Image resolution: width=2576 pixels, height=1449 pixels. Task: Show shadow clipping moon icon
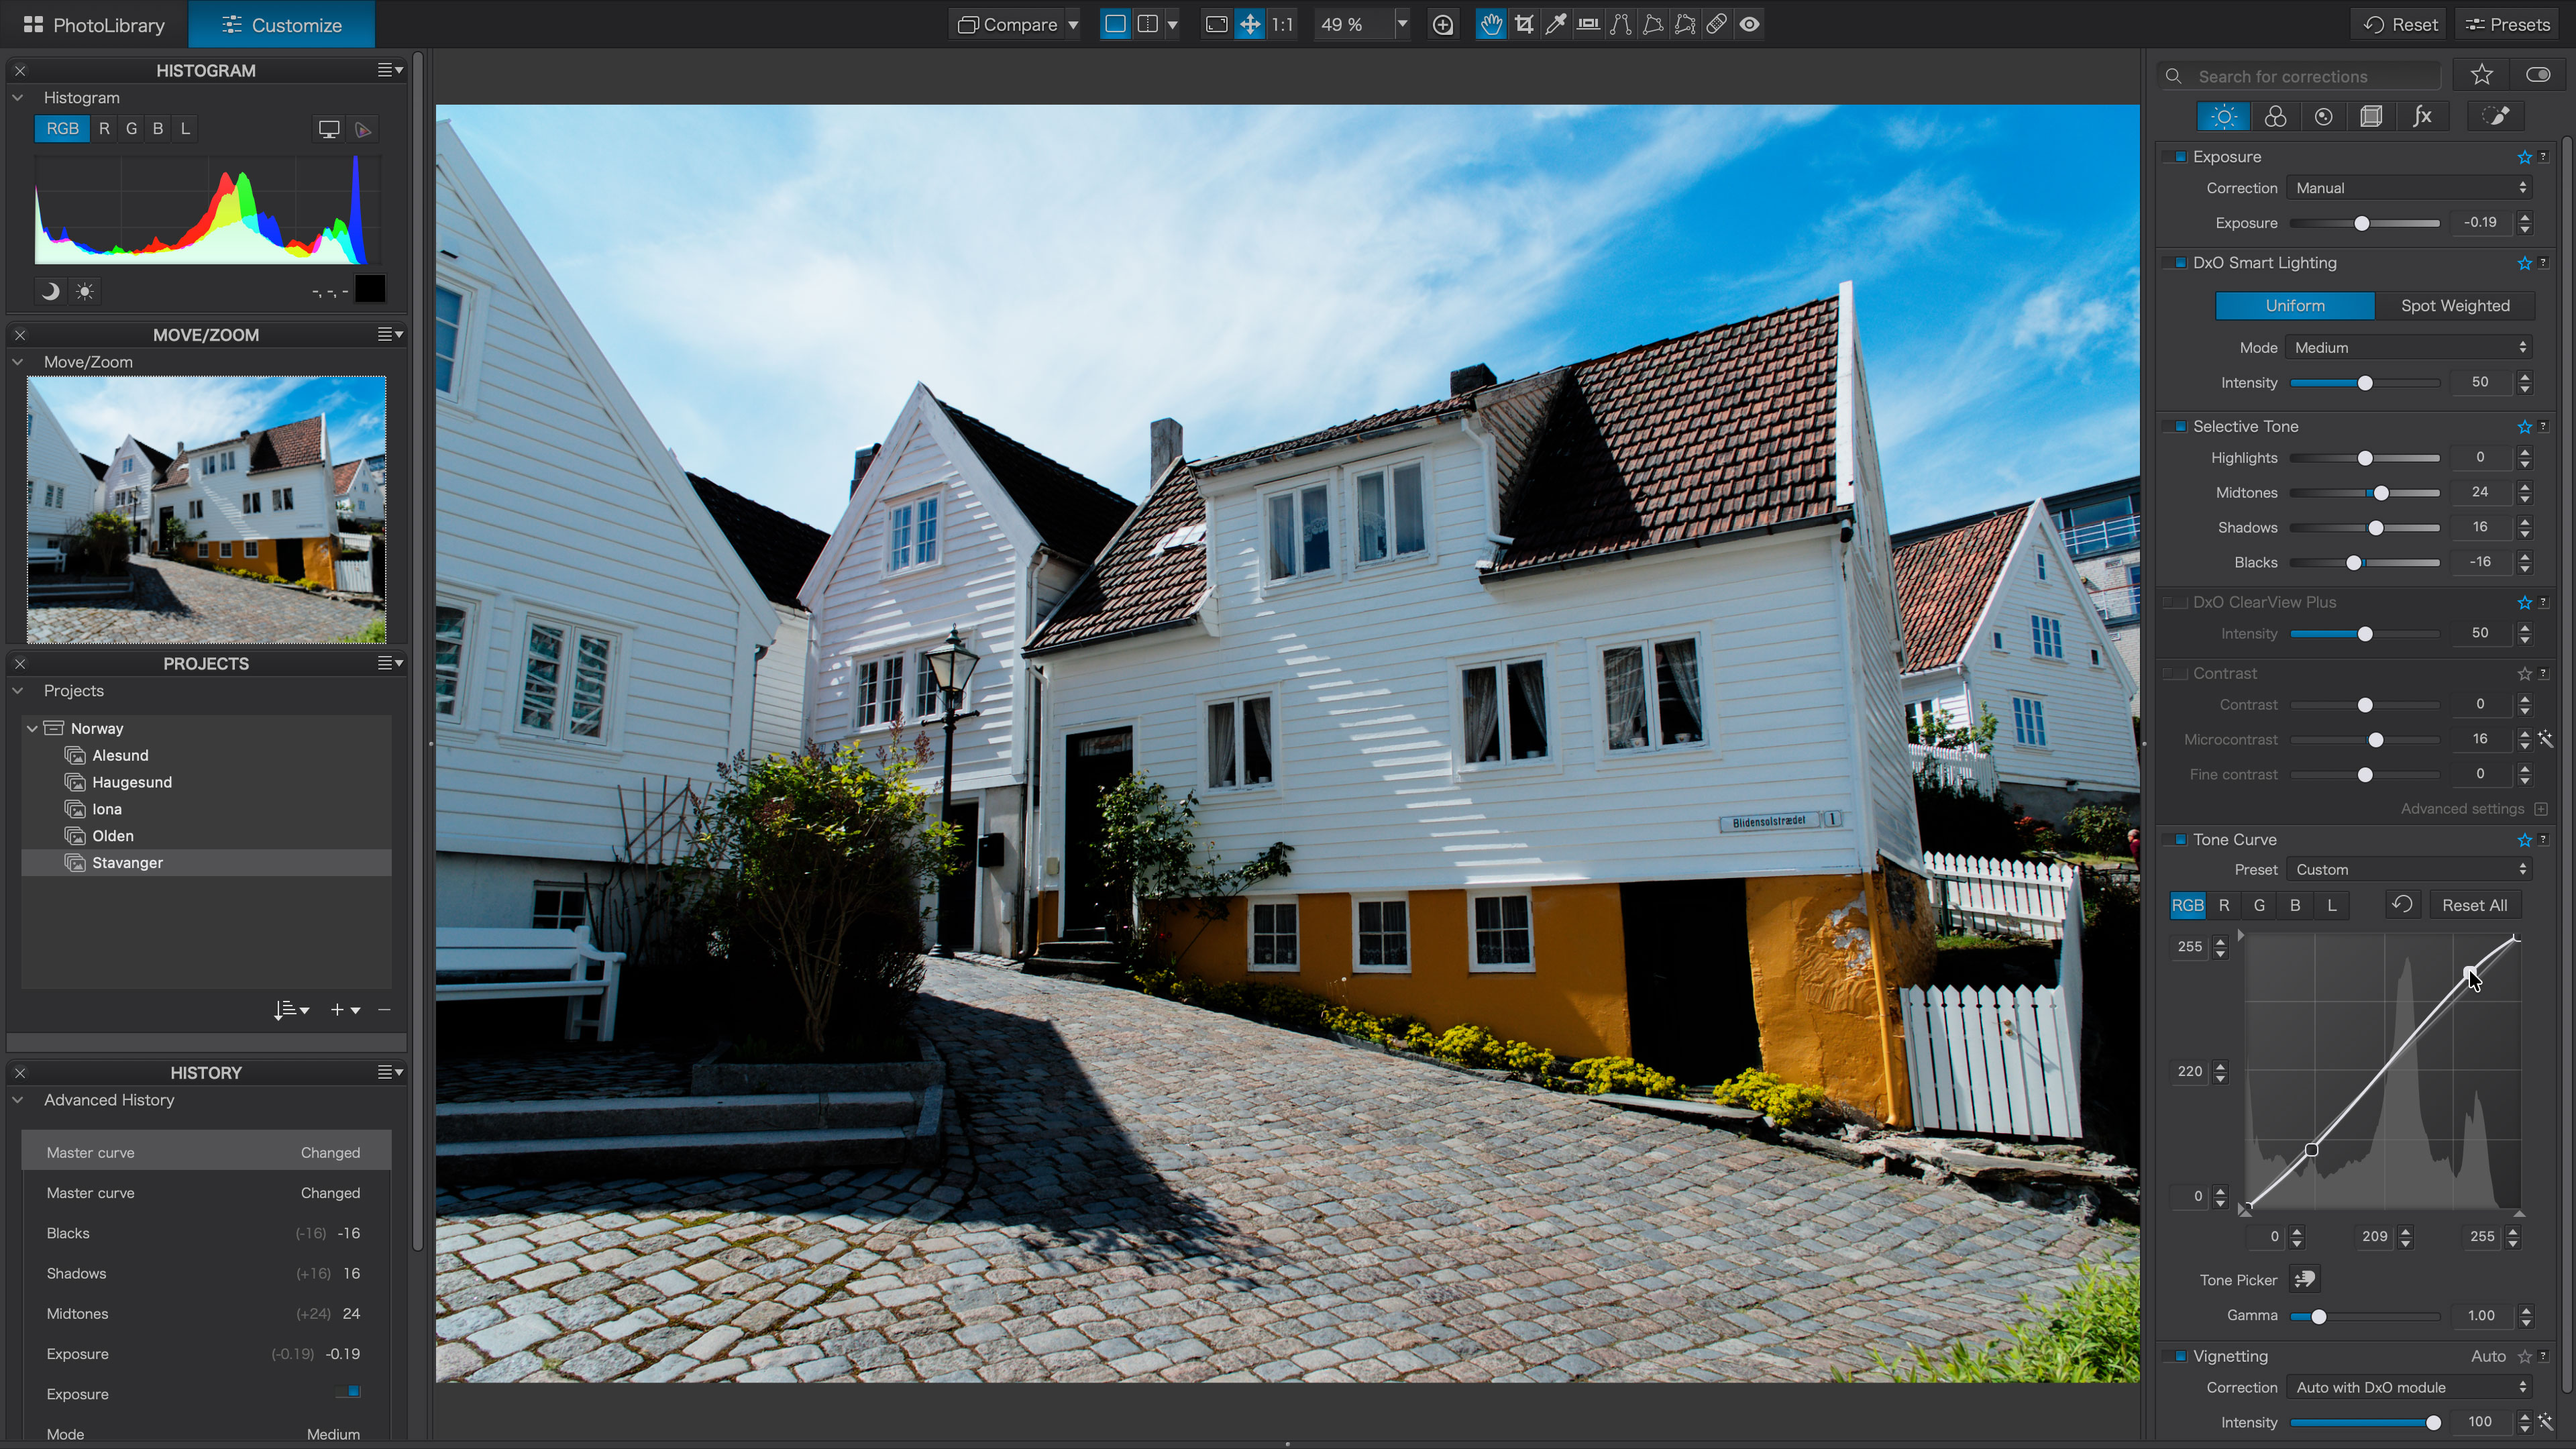50,291
